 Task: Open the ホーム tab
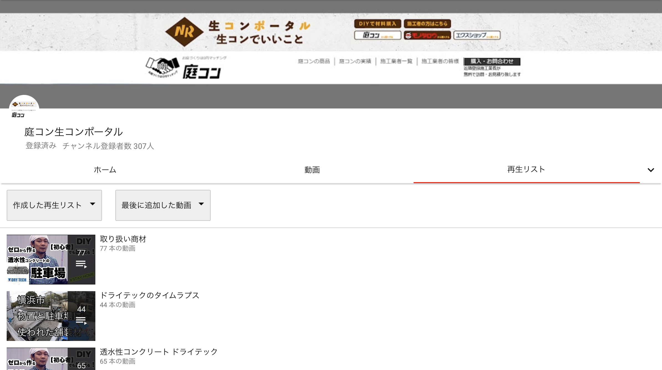105,170
